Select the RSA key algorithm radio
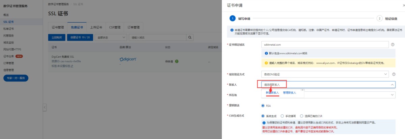 point(263,106)
